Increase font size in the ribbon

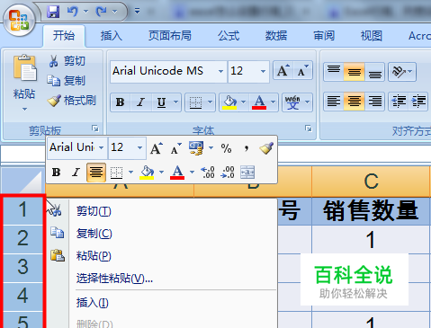pos(283,71)
